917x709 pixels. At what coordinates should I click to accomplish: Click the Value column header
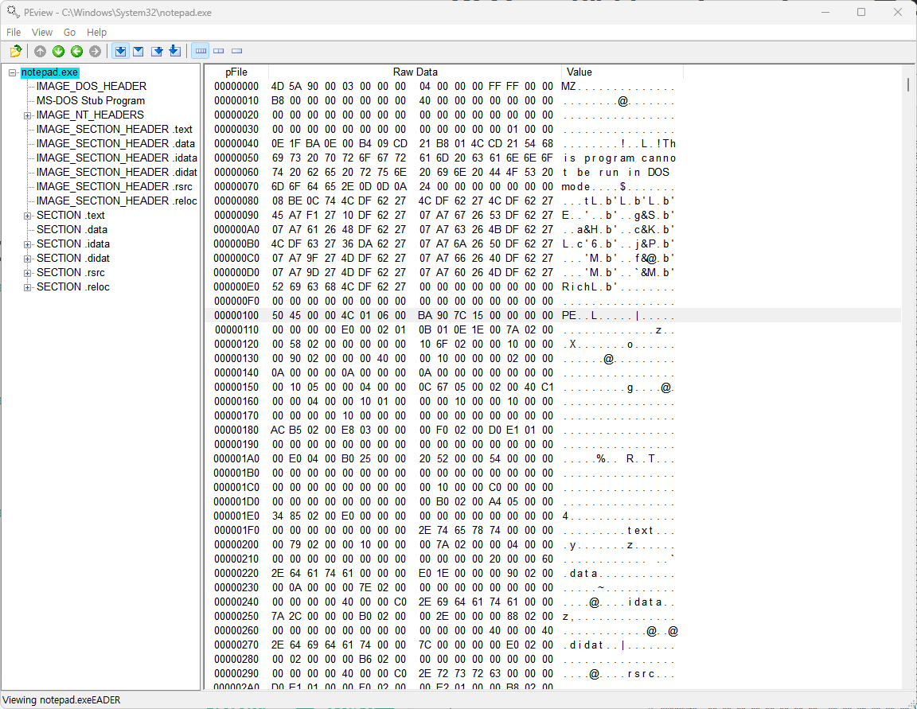(x=622, y=72)
